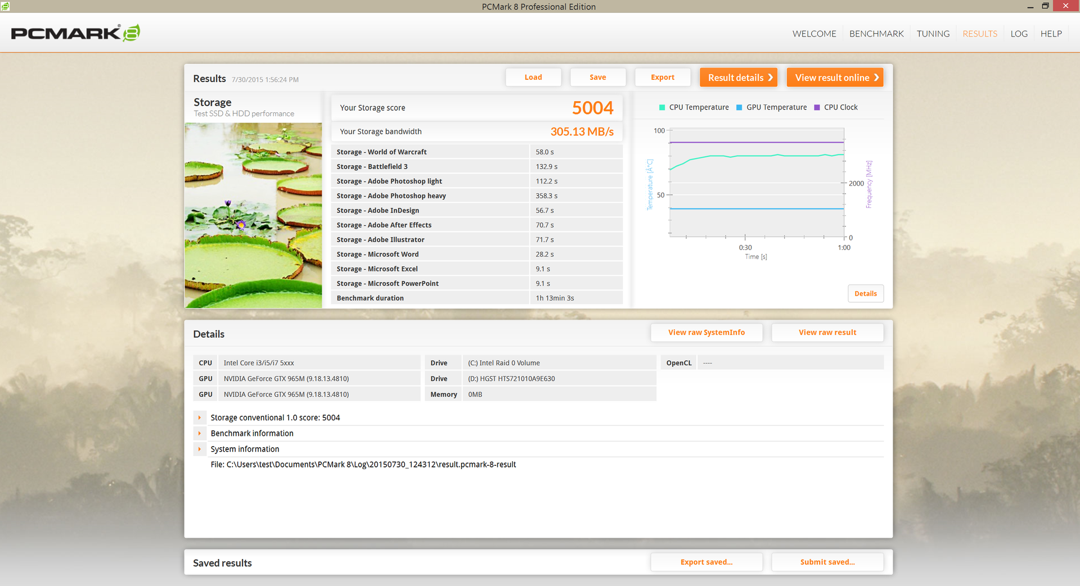The width and height of the screenshot is (1080, 586).
Task: Select the Storage - World of Warcraft row
Action: (x=477, y=152)
